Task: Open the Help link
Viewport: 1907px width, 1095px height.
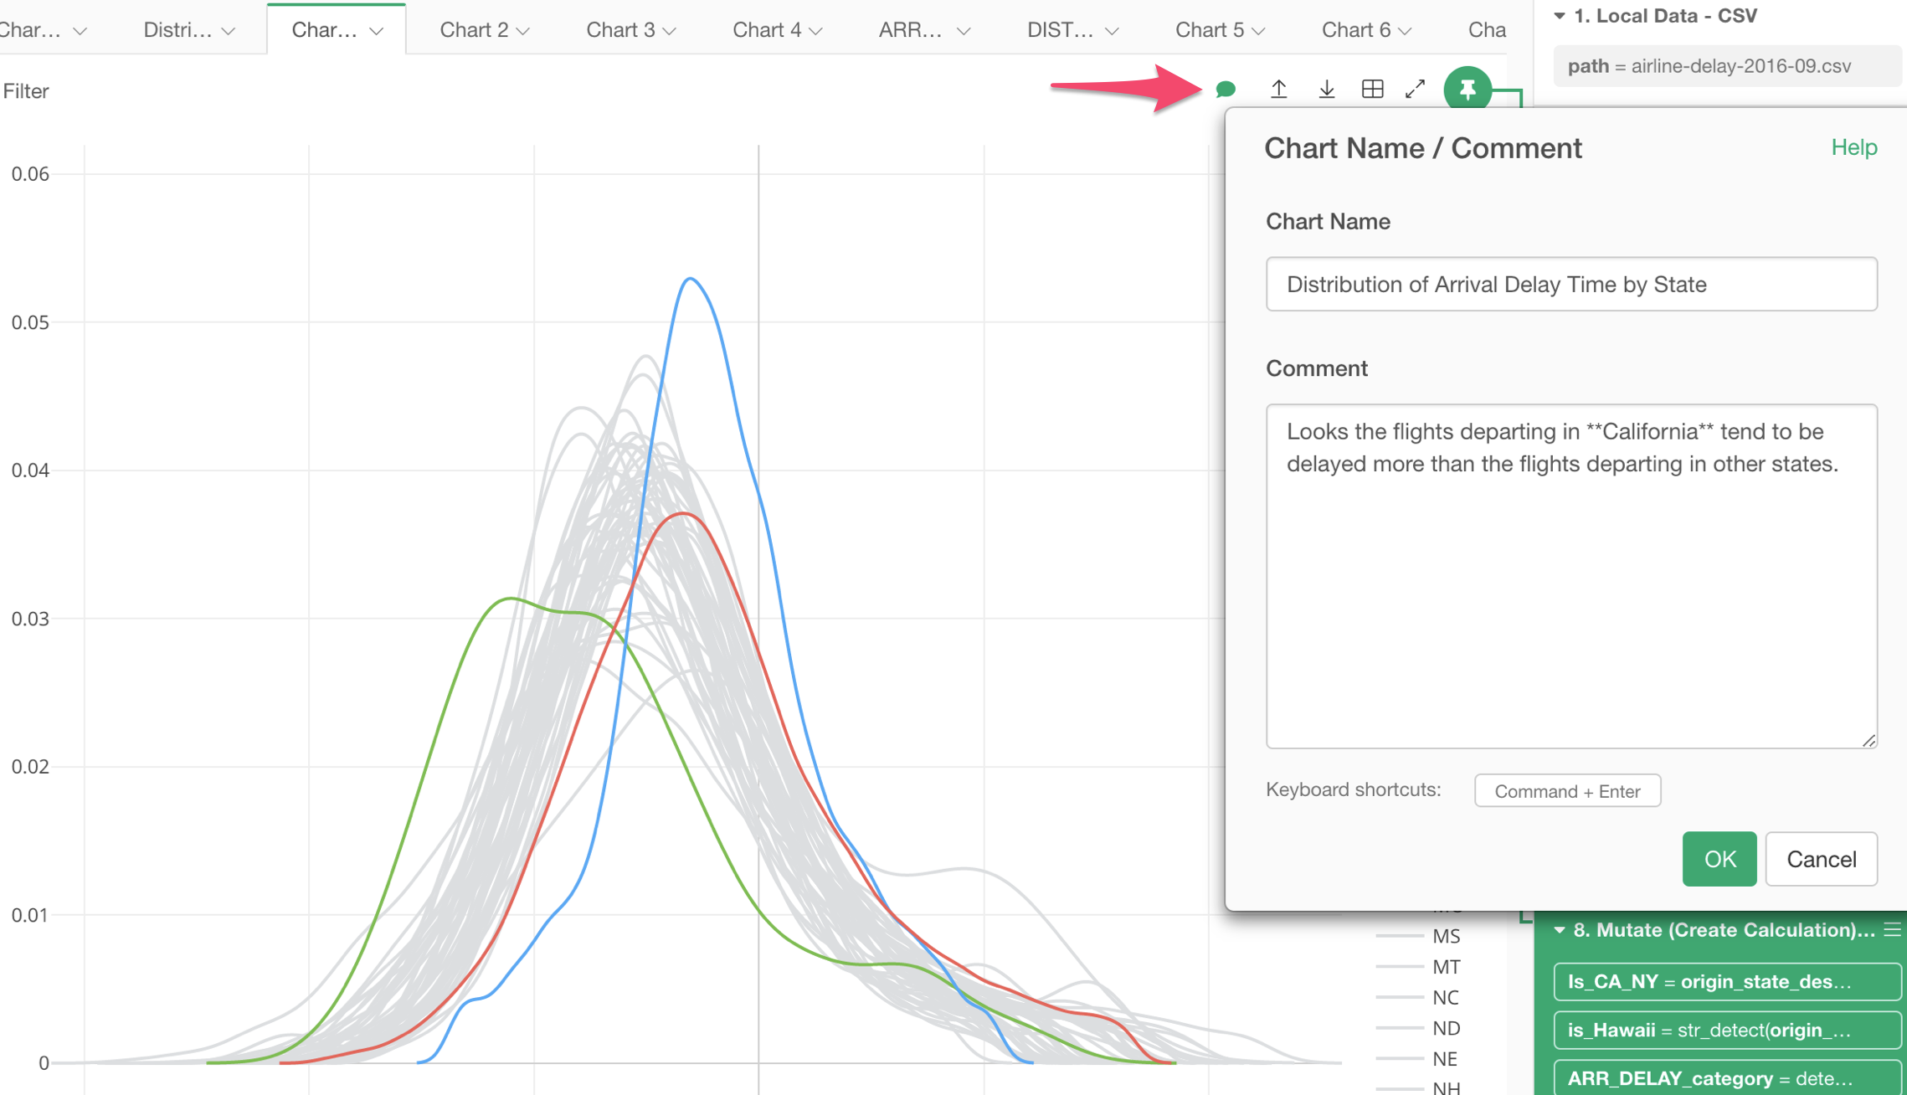Action: pos(1853,147)
